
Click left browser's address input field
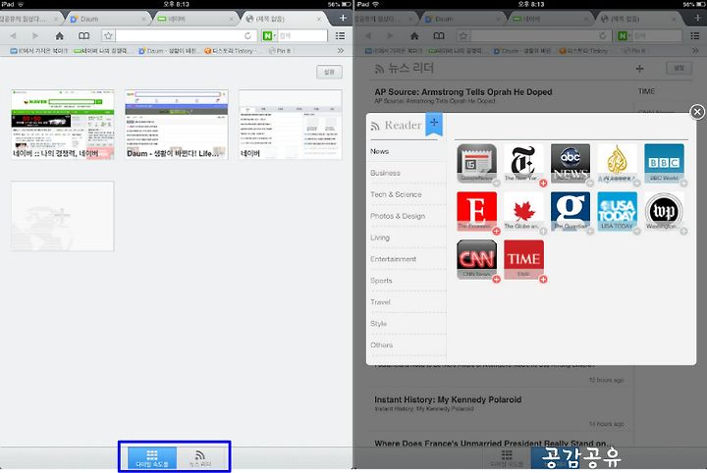[x=180, y=35]
